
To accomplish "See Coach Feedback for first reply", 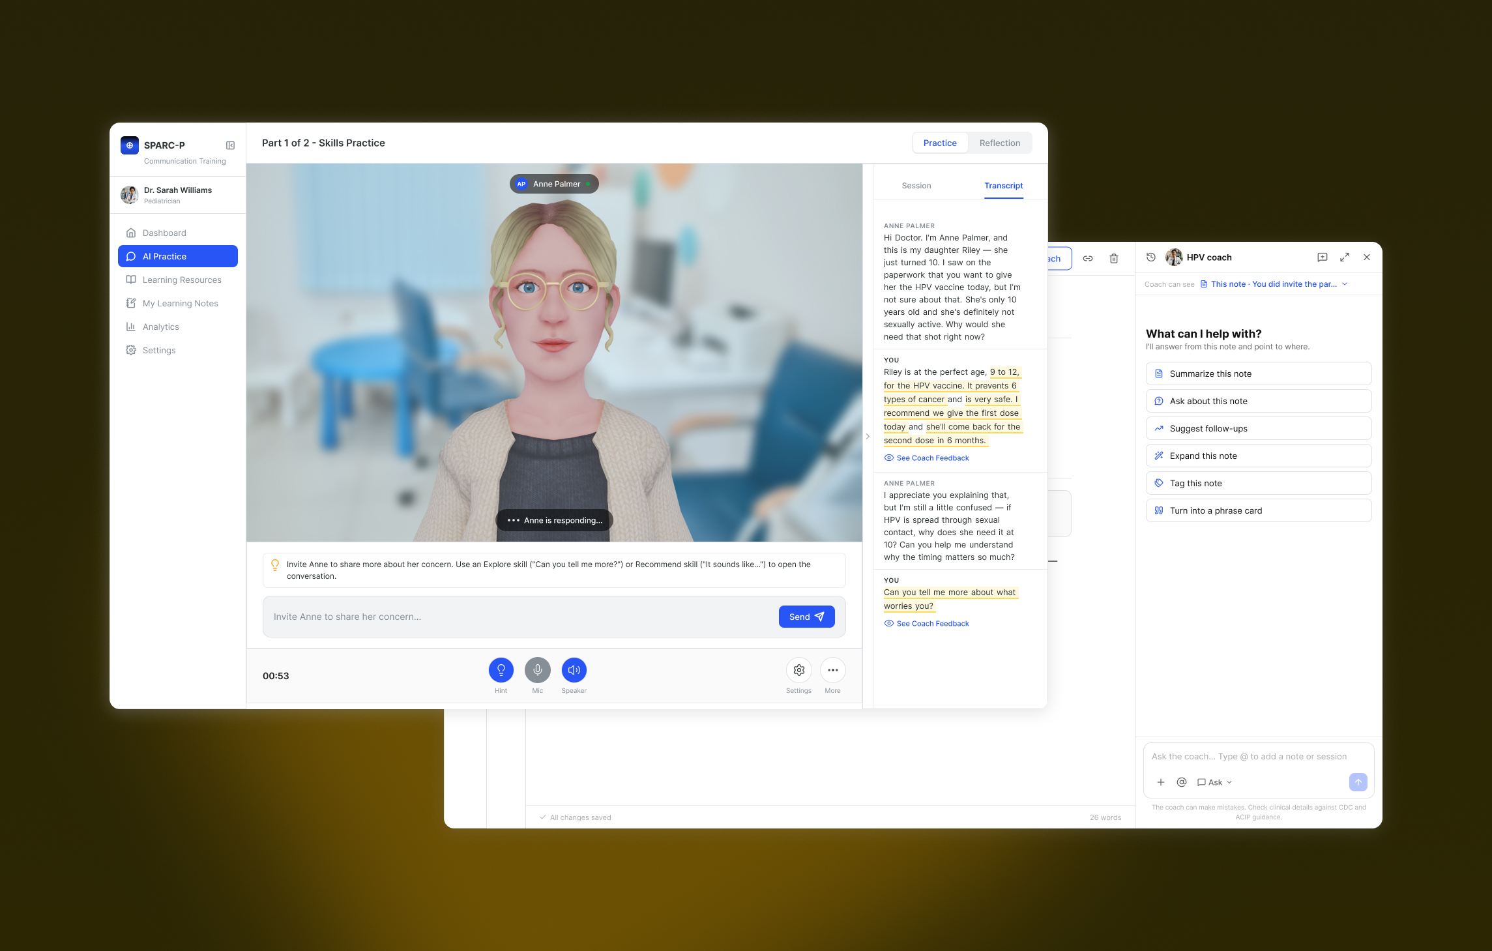I will pyautogui.click(x=926, y=458).
